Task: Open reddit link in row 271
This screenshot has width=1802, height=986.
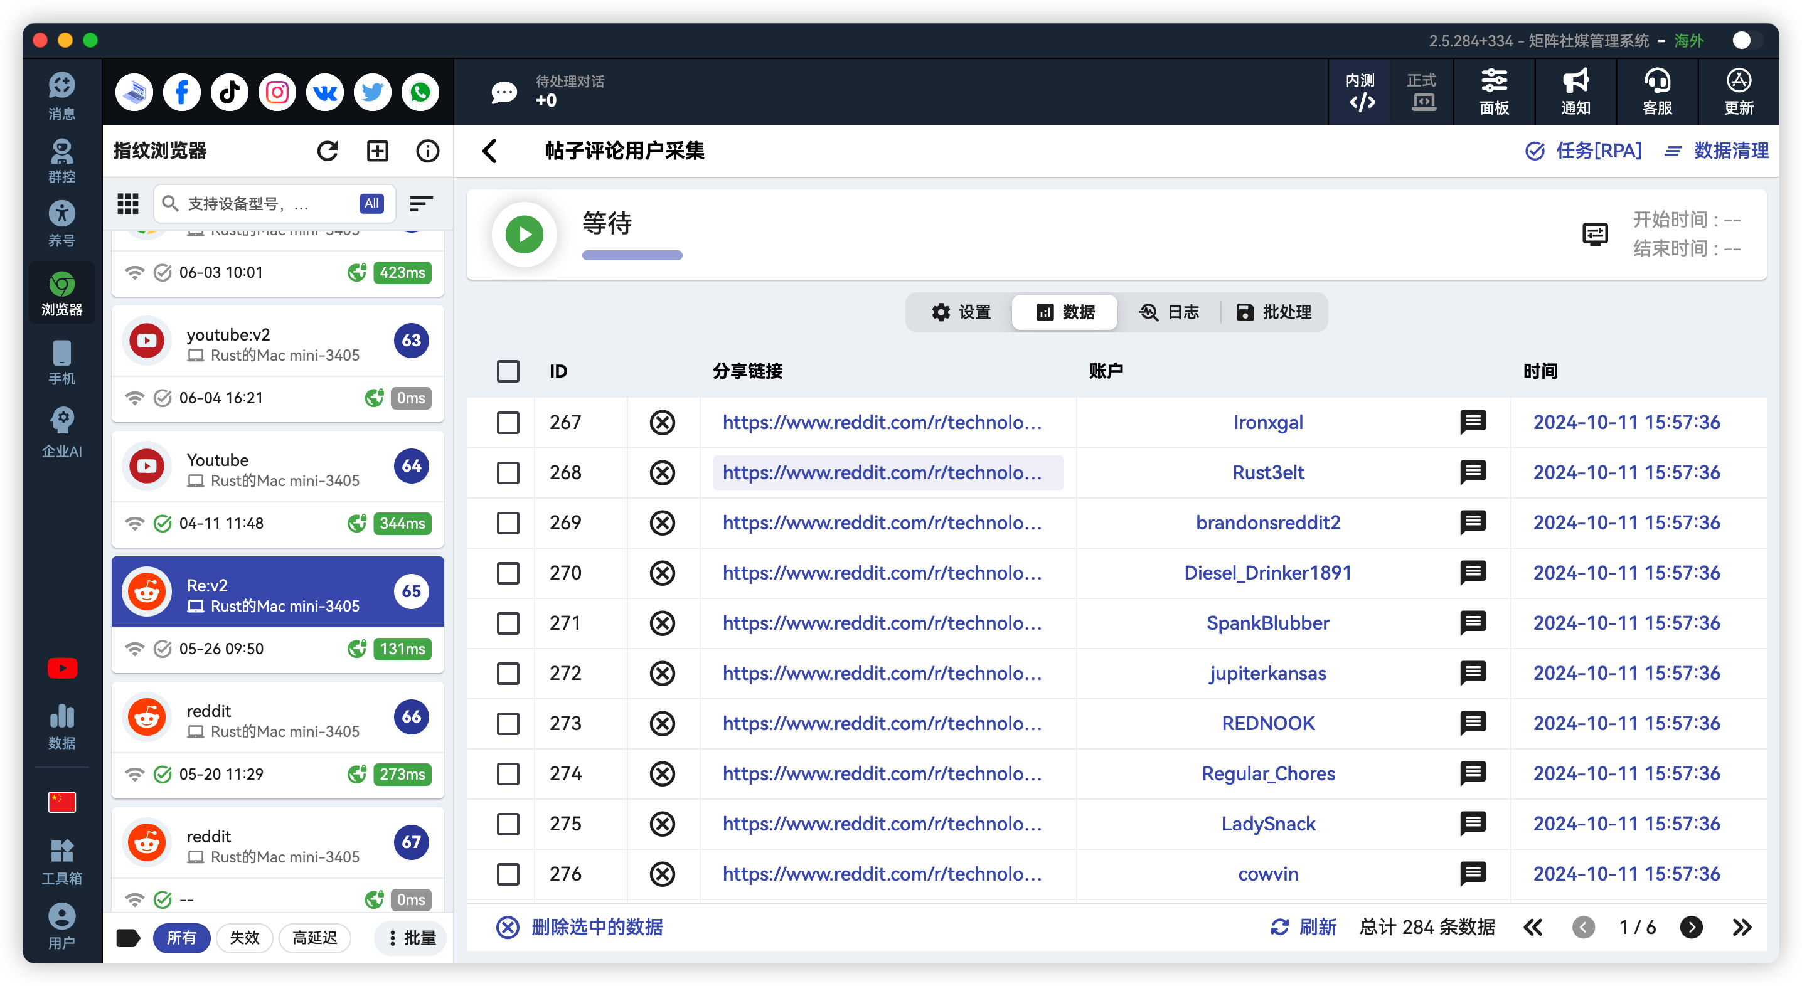Action: (882, 623)
